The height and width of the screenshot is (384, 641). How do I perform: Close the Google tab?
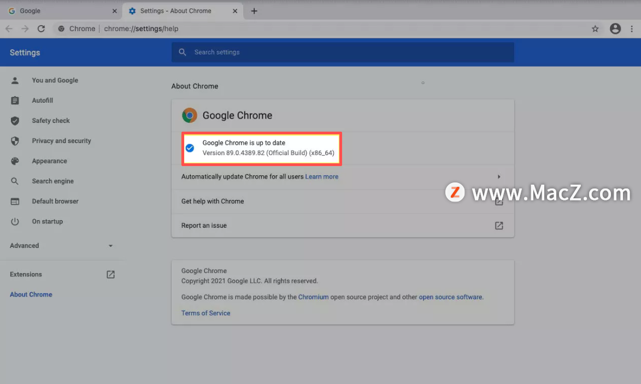pyautogui.click(x=114, y=11)
